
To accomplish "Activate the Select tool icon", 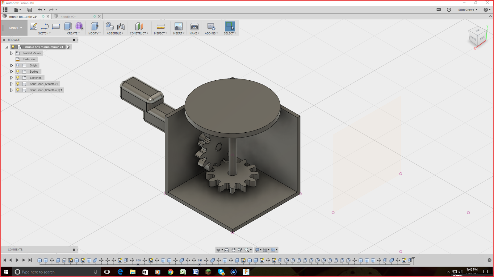I will (x=230, y=26).
